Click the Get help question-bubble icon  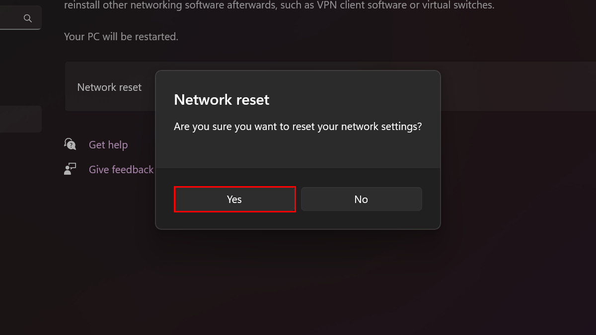(x=70, y=144)
